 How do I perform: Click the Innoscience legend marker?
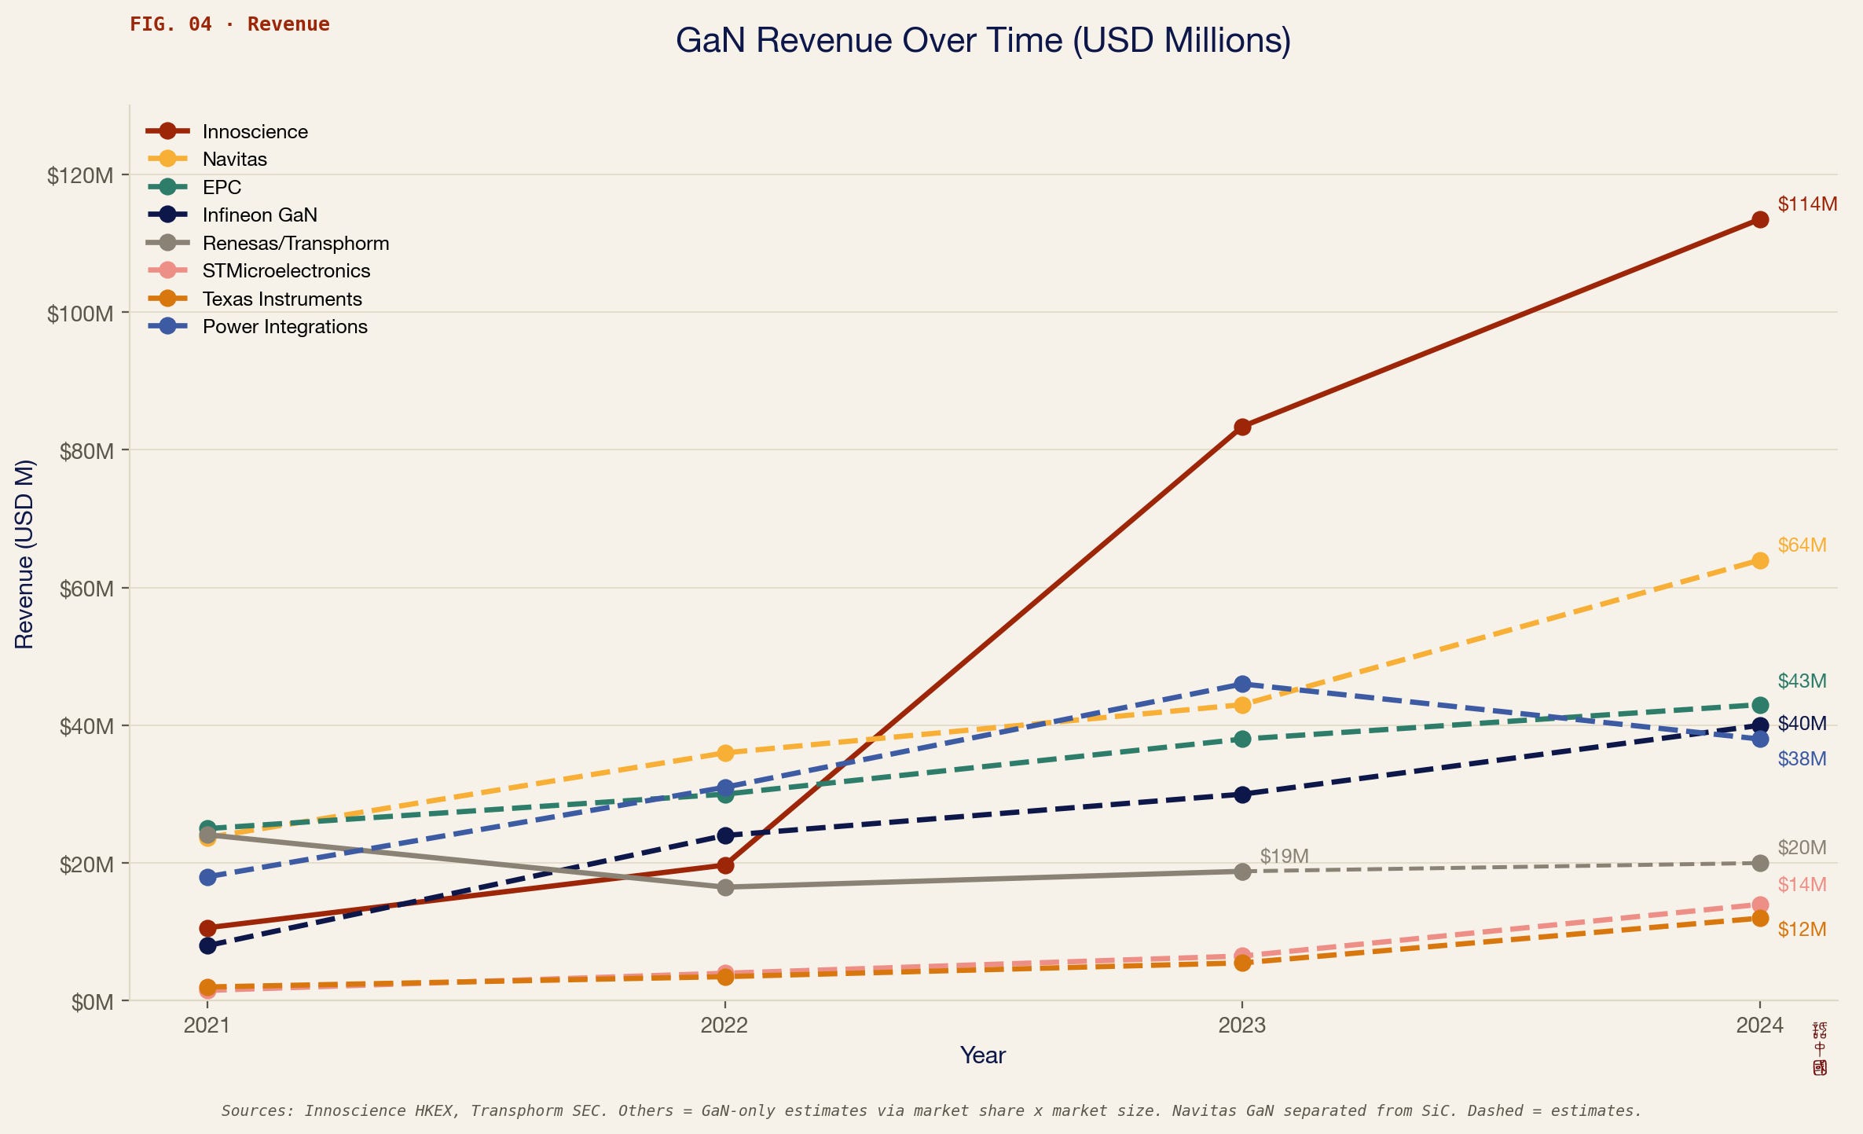coord(167,131)
